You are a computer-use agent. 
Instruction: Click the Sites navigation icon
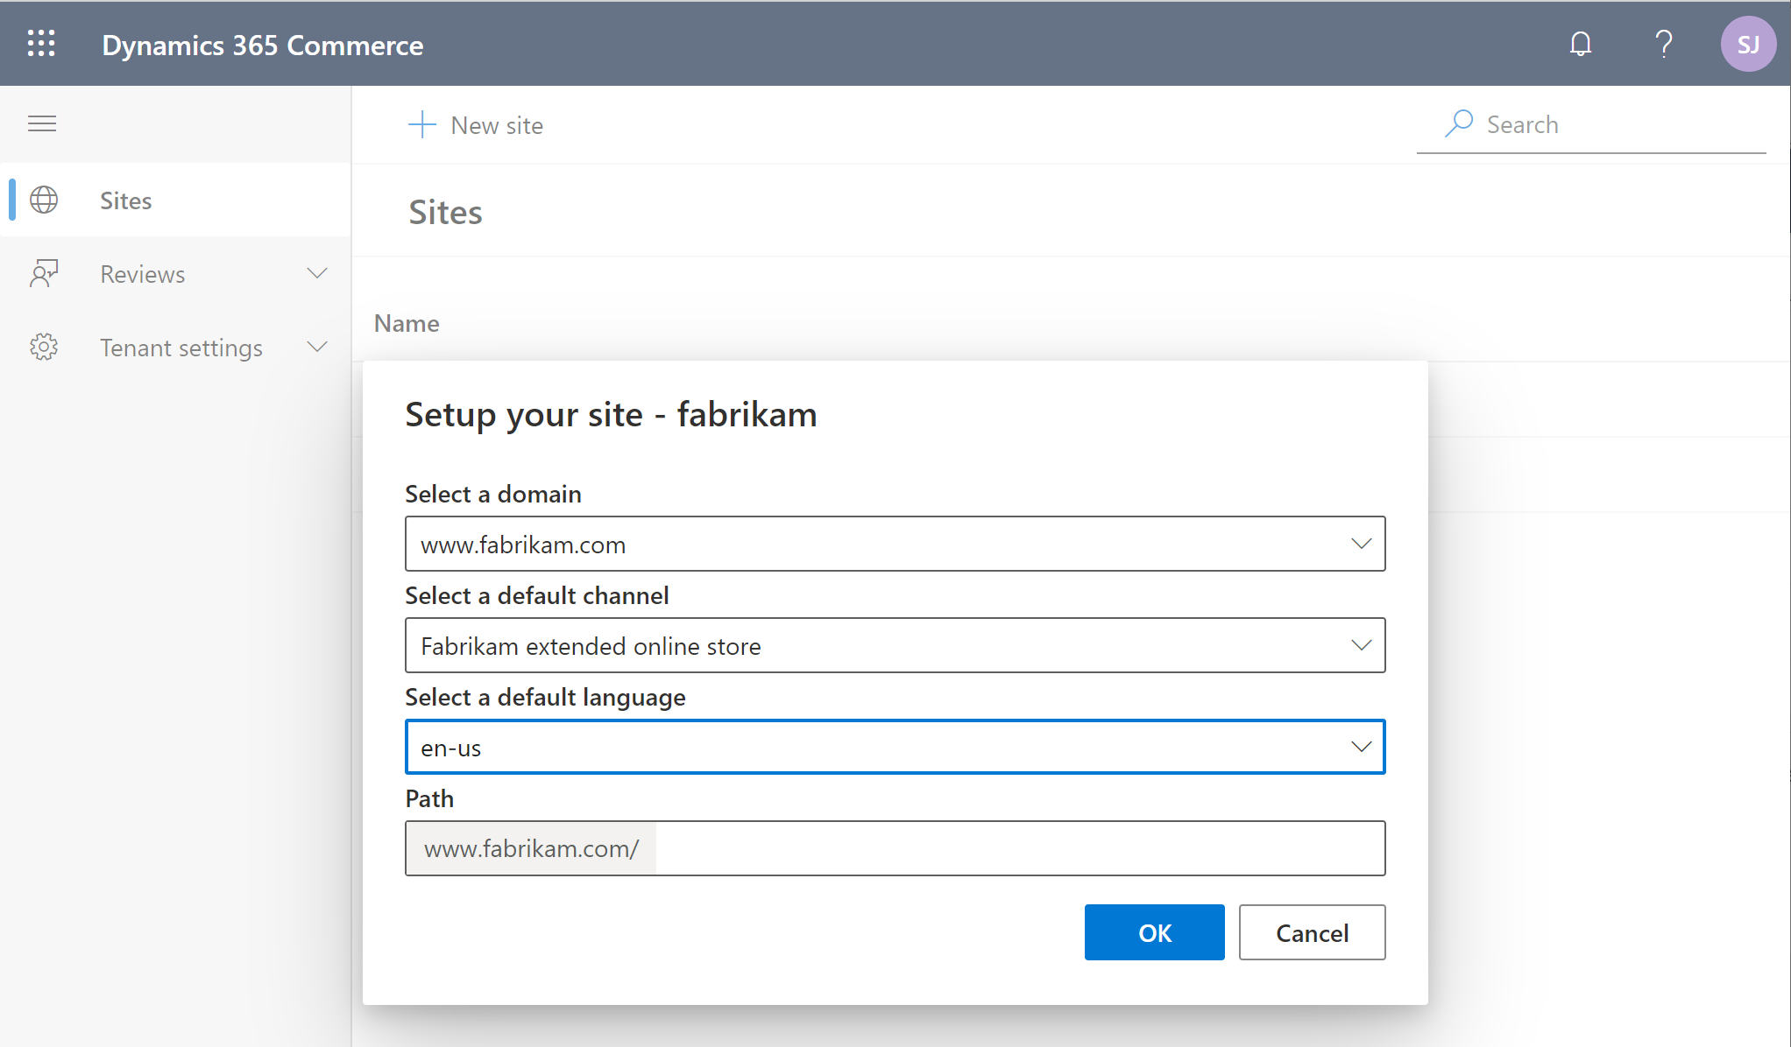[44, 200]
